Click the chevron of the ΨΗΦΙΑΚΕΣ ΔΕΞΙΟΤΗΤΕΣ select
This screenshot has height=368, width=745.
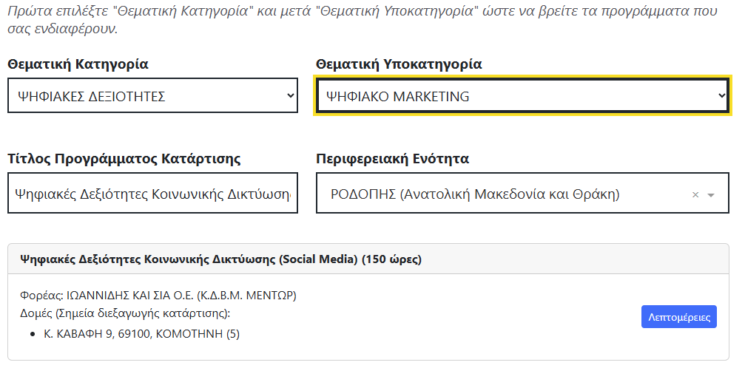[x=289, y=96]
